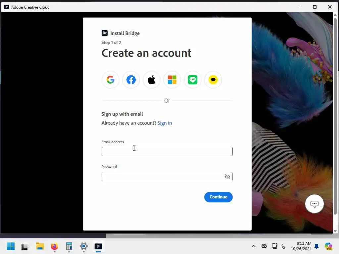
Task: Sign up using the Apple icon
Action: click(152, 80)
